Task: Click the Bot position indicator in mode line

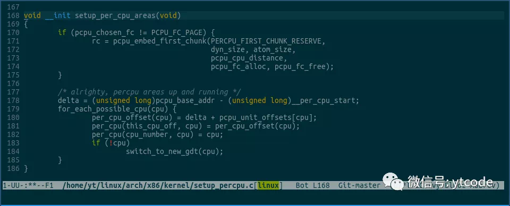Action: (302, 185)
